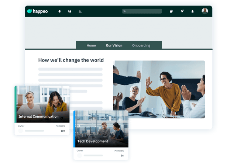Click the team high-five photo
This screenshot has width=227, height=163.
[159, 89]
